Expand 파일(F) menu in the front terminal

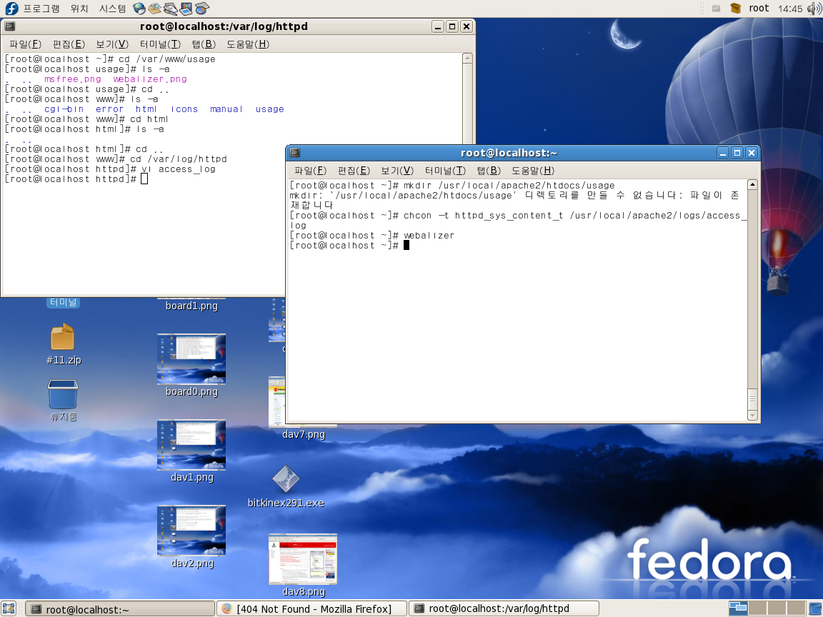(310, 171)
